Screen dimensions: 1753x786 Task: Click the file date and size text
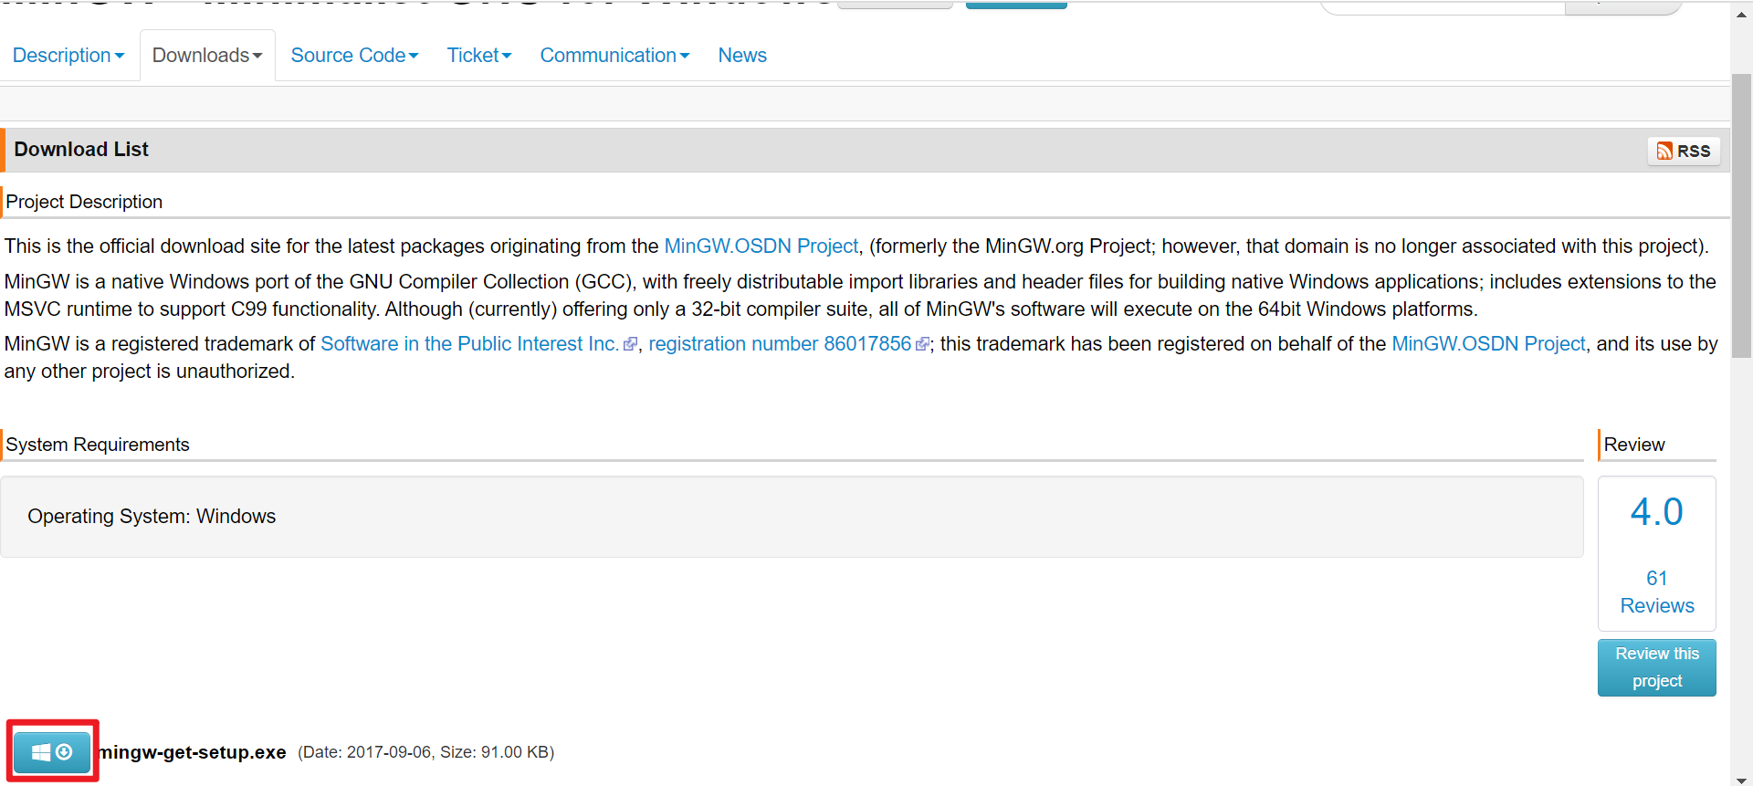[x=426, y=752]
